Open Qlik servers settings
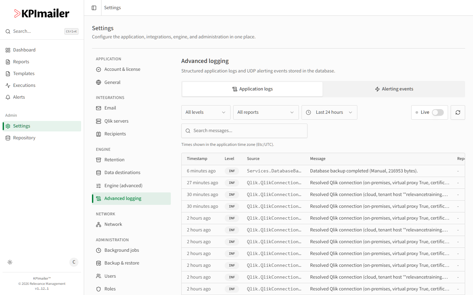473x295 pixels. [x=131, y=121]
